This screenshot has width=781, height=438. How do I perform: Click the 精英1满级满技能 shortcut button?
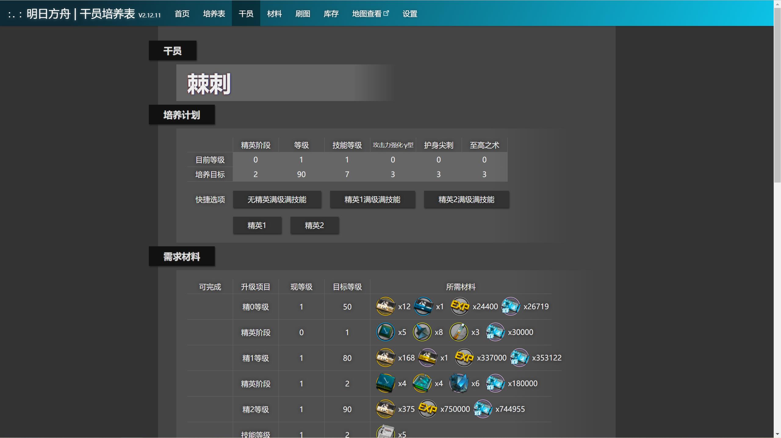373,200
